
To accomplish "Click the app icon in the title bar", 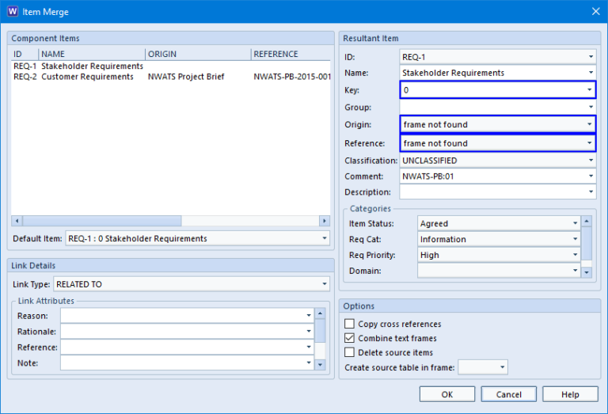I will (12, 12).
